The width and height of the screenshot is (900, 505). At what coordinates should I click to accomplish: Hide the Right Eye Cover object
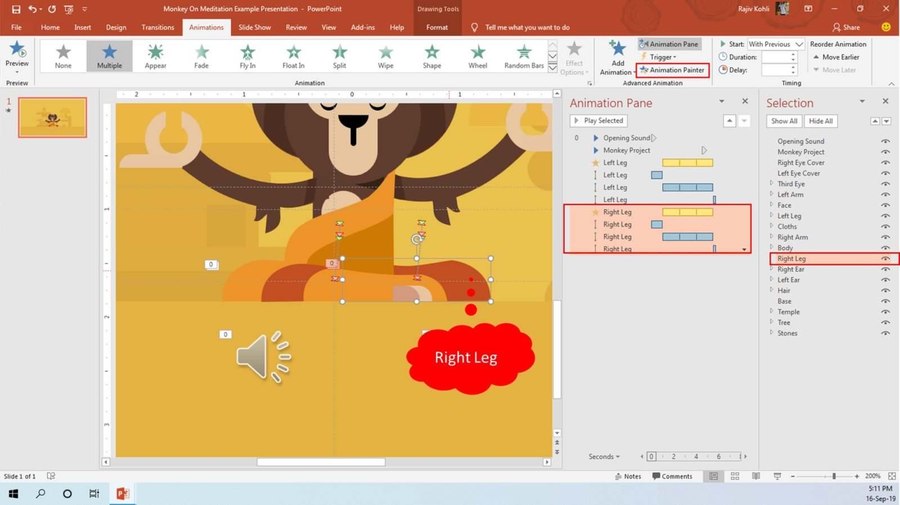coord(885,163)
